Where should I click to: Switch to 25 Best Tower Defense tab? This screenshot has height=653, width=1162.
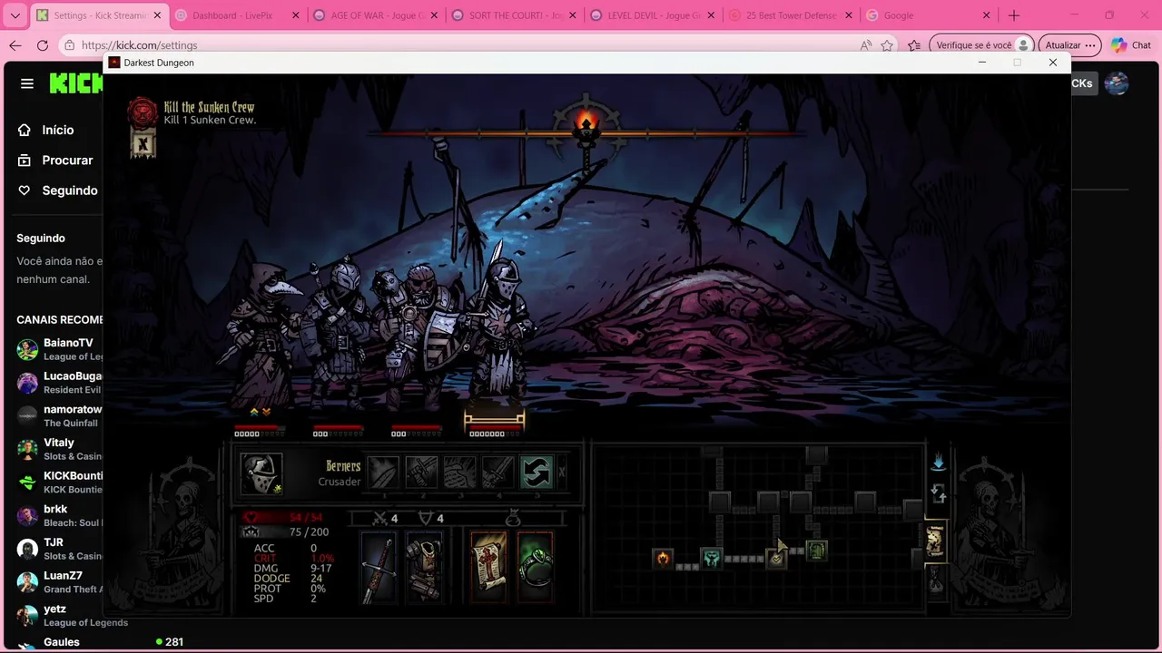point(791,15)
